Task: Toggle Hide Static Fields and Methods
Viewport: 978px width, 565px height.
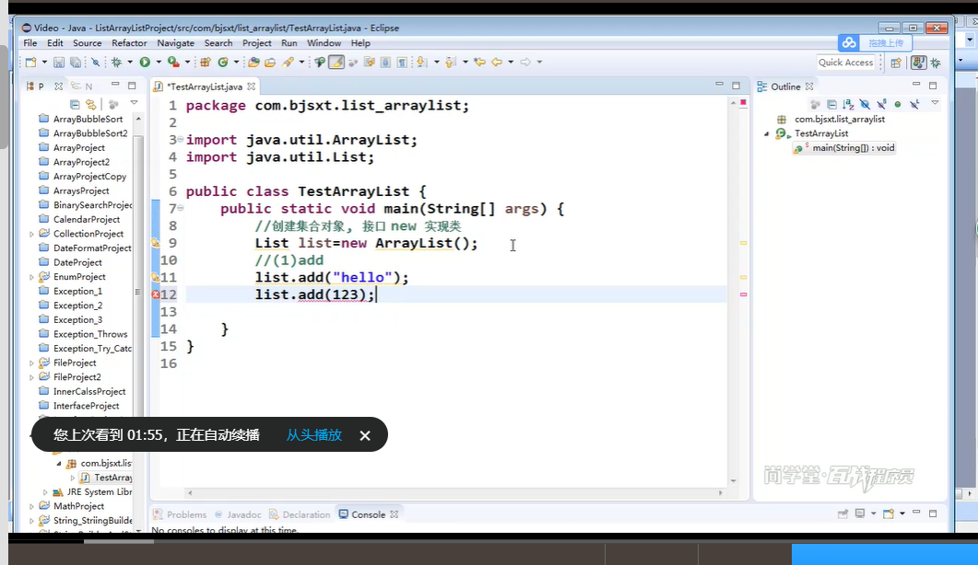Action: point(881,104)
